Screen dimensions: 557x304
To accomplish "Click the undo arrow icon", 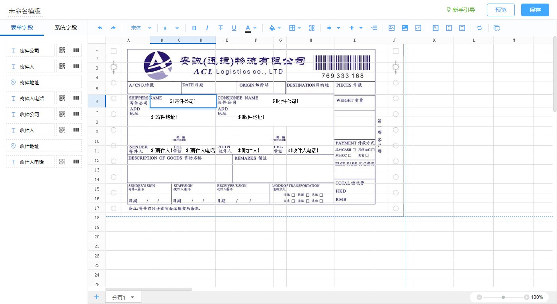I will coord(100,28).
